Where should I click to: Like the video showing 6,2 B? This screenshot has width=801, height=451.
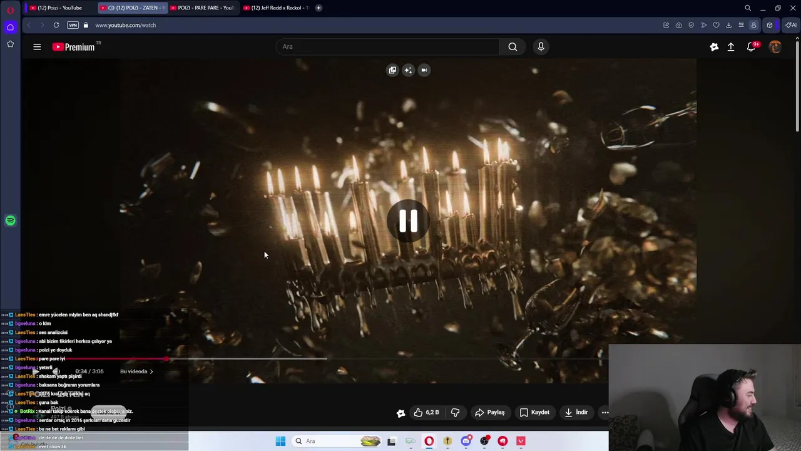pos(427,412)
